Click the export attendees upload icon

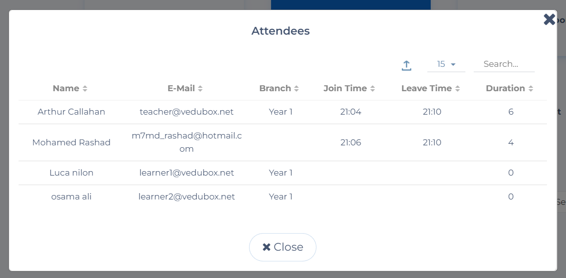406,65
